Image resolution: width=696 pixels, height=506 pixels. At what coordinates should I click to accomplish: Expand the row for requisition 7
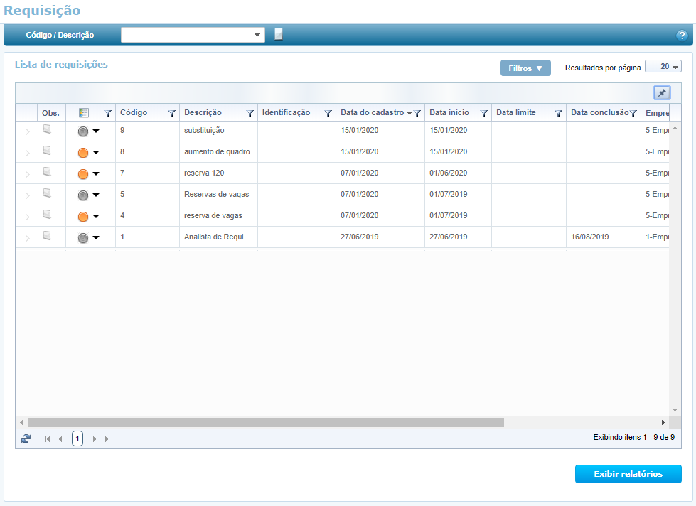coord(27,174)
